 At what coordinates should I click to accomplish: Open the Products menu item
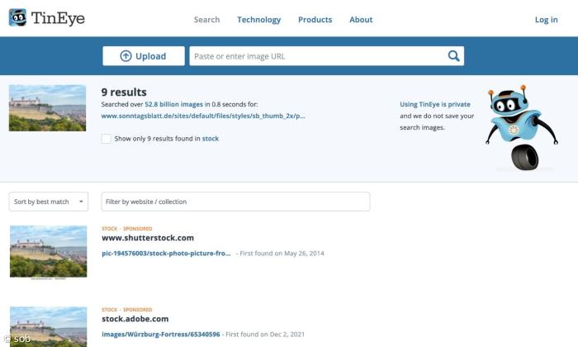pyautogui.click(x=315, y=20)
